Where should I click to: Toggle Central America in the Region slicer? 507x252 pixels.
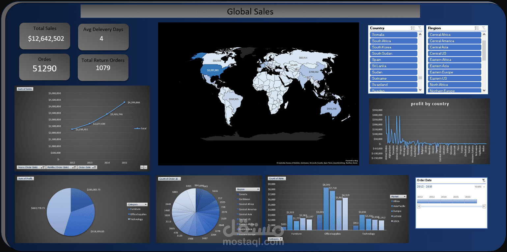click(x=455, y=41)
